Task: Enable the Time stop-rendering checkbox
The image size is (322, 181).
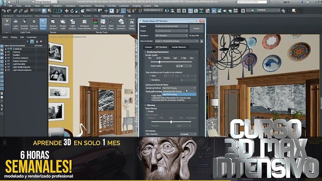Action: tap(150, 76)
